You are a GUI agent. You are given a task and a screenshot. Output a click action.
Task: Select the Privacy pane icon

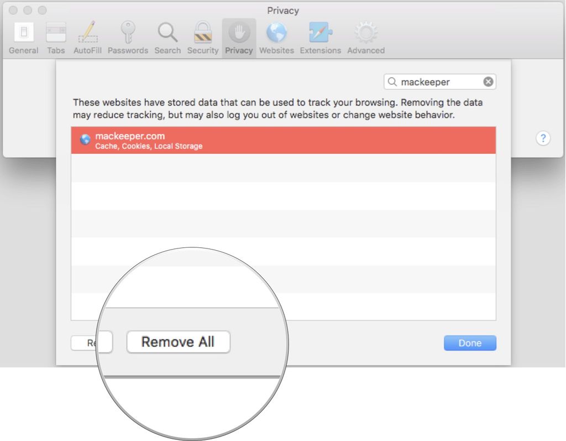click(x=239, y=33)
